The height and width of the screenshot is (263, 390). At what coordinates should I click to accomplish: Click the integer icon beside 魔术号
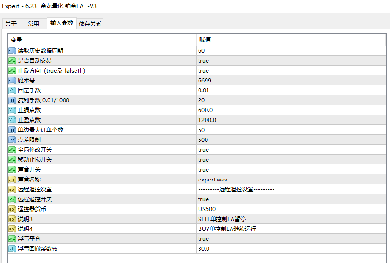point(12,81)
